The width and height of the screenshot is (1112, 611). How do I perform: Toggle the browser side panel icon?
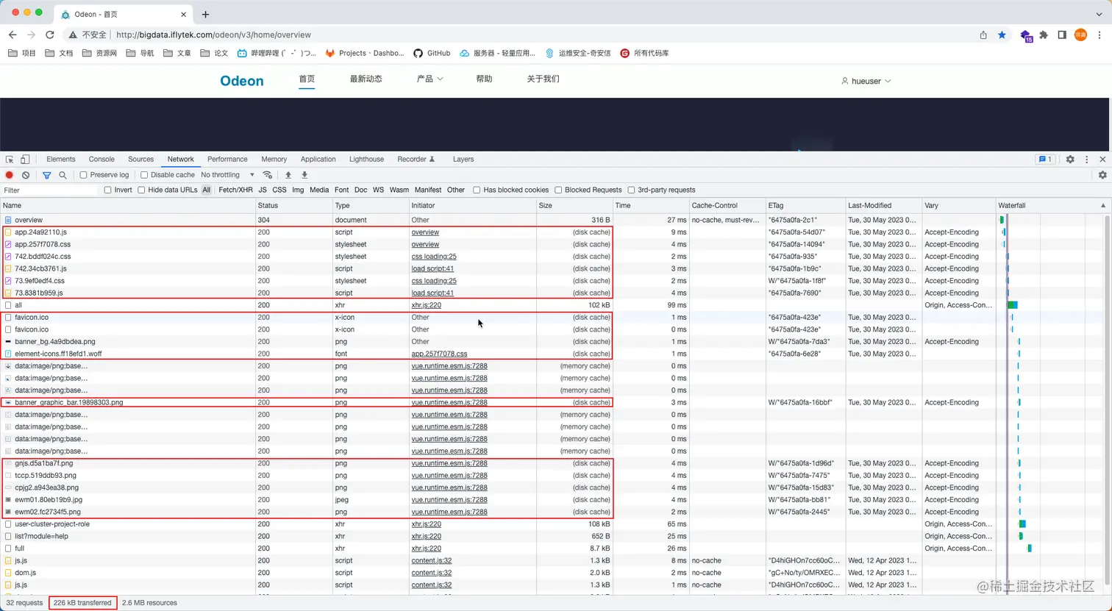click(x=1062, y=35)
